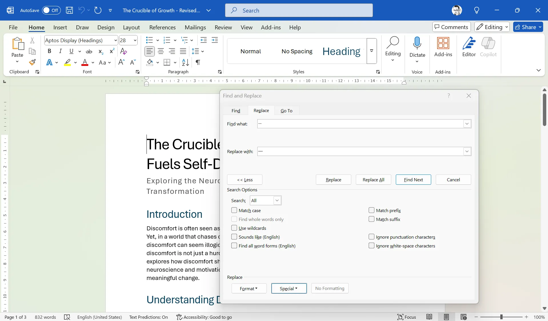Click the Clear All Formatting icon
Viewport: 548px width, 321px height.
click(x=123, y=51)
